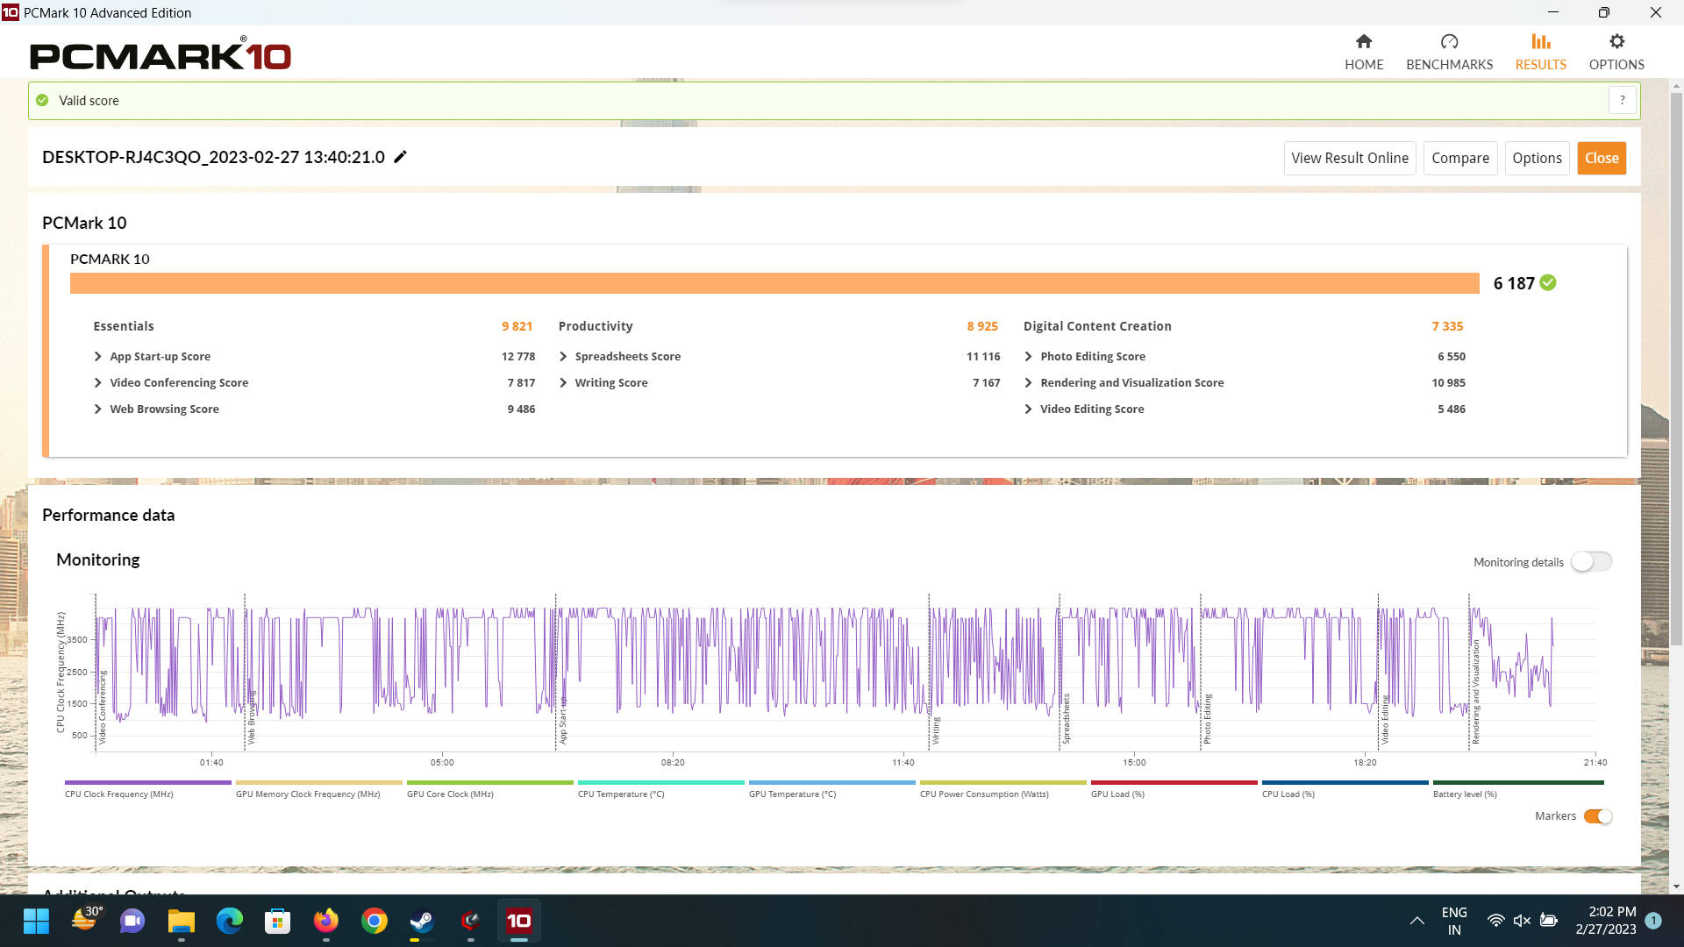Open Steam from the taskbar
The width and height of the screenshot is (1684, 947).
422,921
